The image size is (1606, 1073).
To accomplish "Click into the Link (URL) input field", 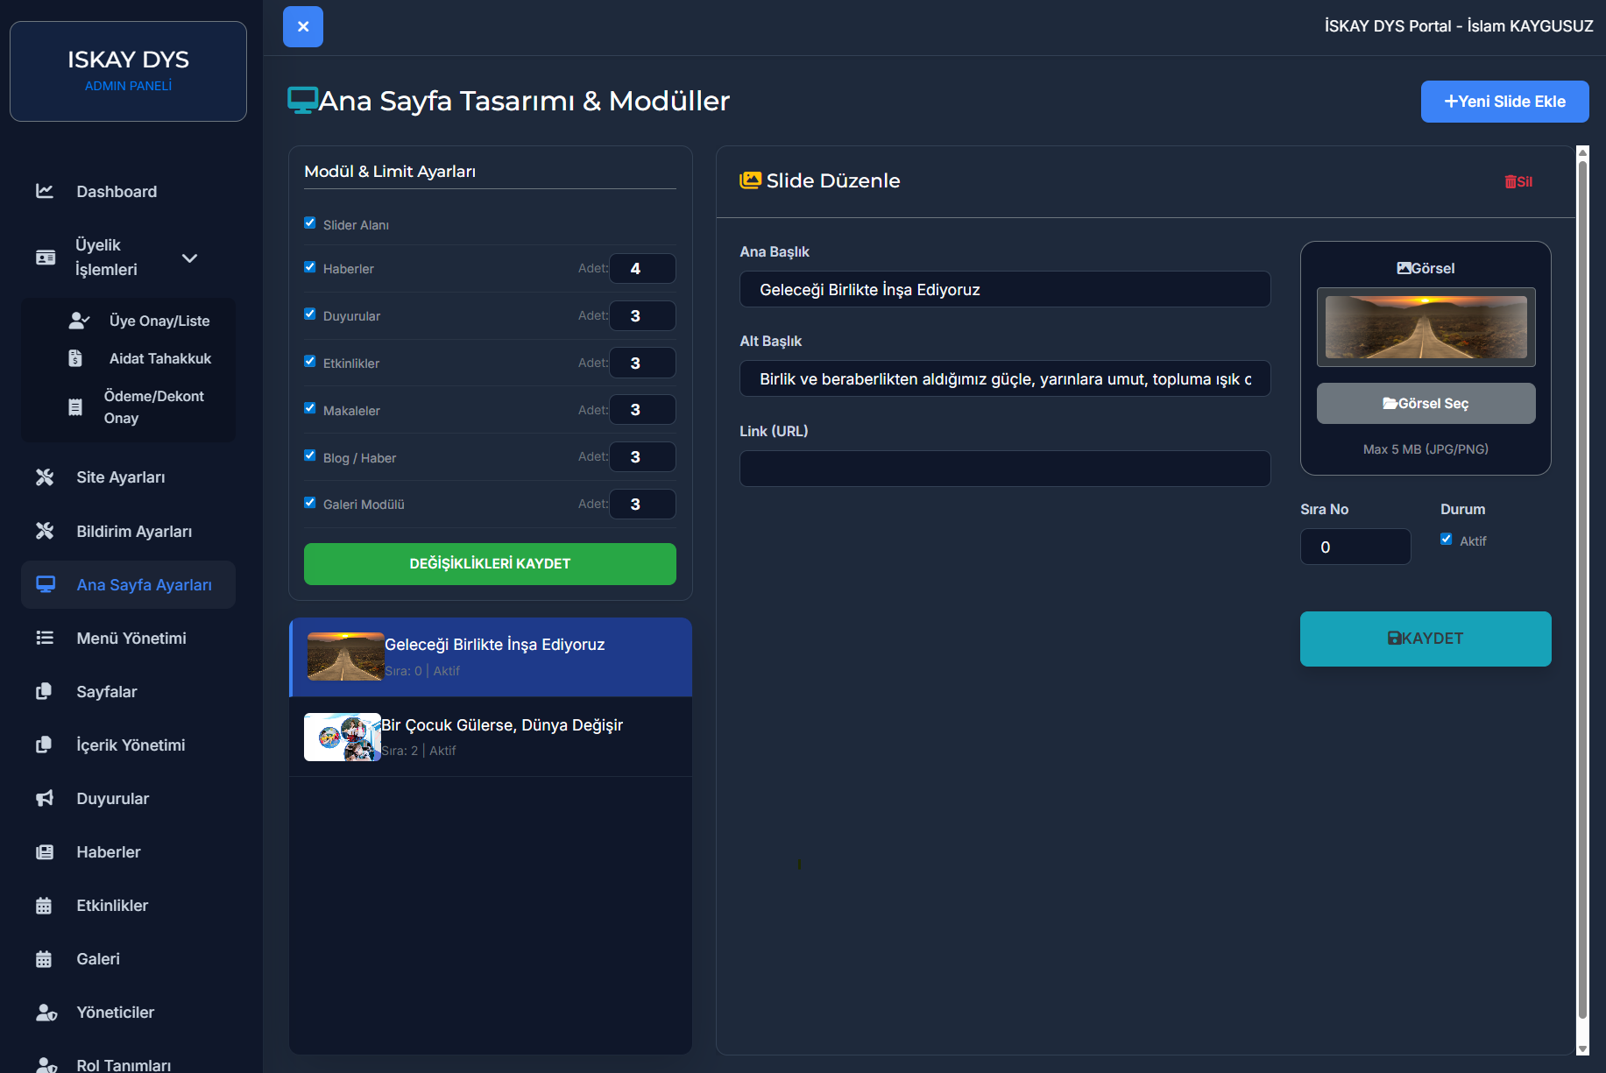I will 1005,469.
